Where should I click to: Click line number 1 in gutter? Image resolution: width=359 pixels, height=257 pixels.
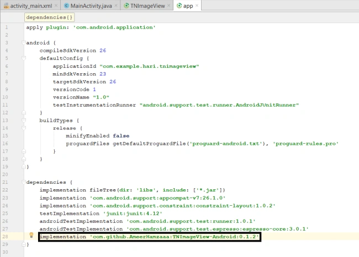7,27
